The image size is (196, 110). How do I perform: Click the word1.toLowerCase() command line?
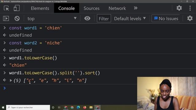[x=33, y=58]
